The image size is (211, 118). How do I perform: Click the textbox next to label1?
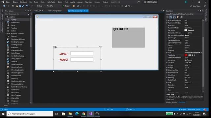pyautogui.click(x=82, y=53)
